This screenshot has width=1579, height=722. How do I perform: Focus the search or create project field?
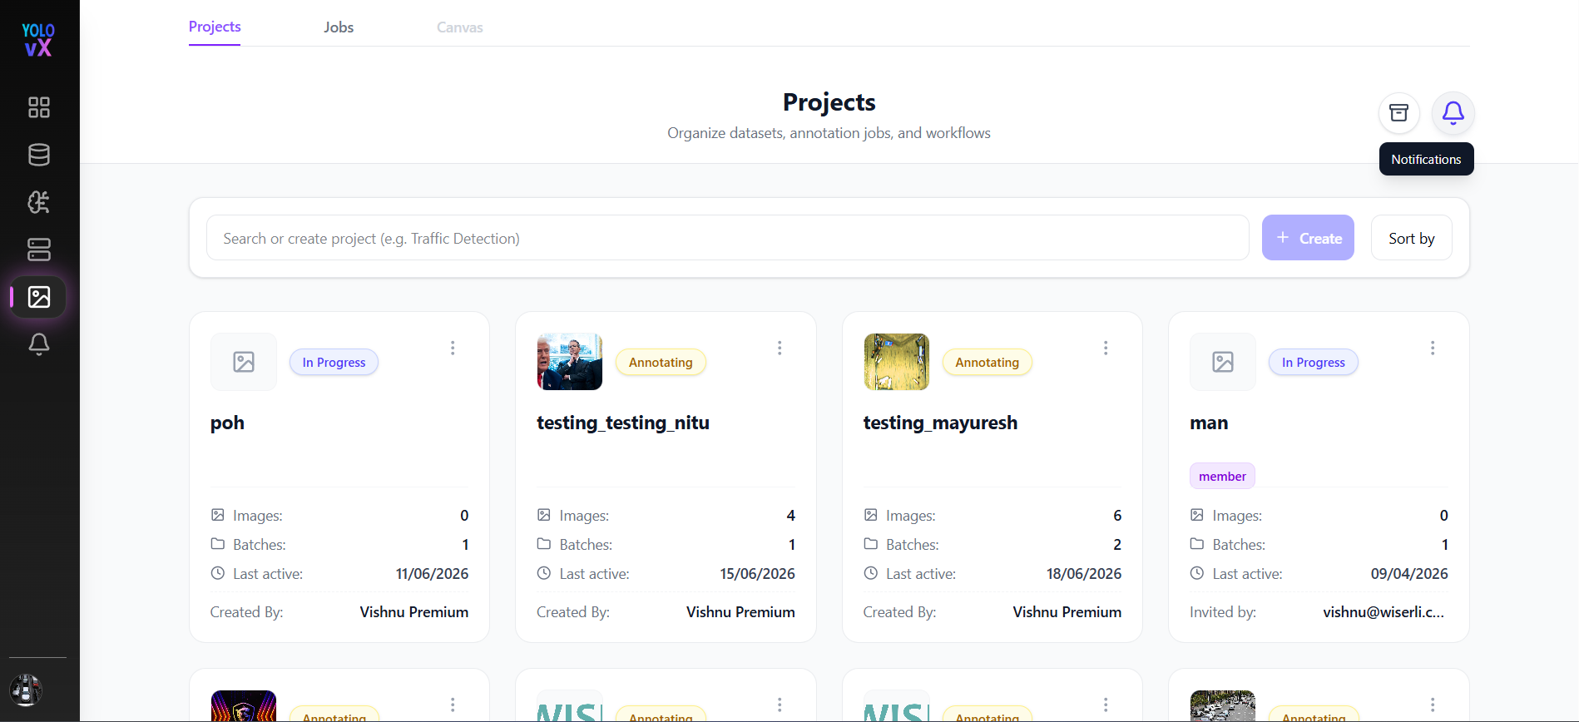728,238
